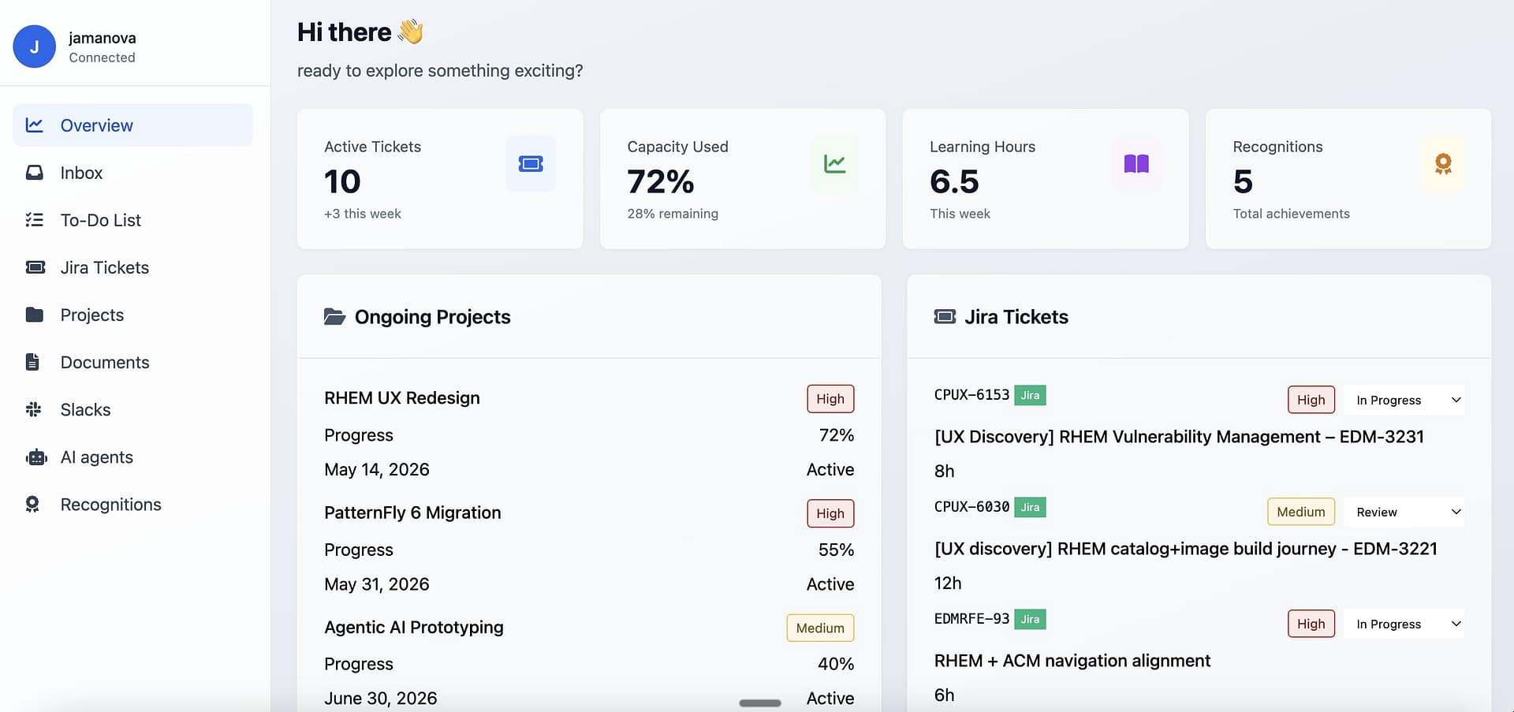Click the Slack logo icon in sidebar
The width and height of the screenshot is (1514, 712).
(x=34, y=409)
